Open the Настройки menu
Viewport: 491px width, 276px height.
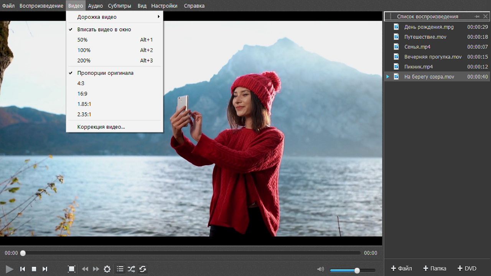point(164,6)
